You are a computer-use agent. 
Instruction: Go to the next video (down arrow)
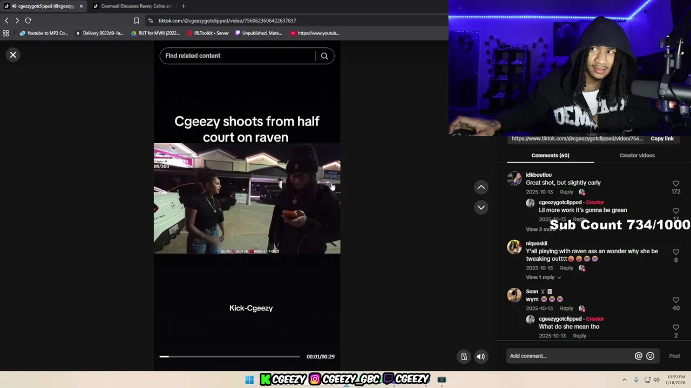coord(481,207)
